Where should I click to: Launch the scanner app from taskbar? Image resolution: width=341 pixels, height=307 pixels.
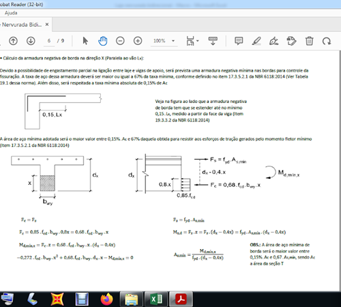pos(33,299)
